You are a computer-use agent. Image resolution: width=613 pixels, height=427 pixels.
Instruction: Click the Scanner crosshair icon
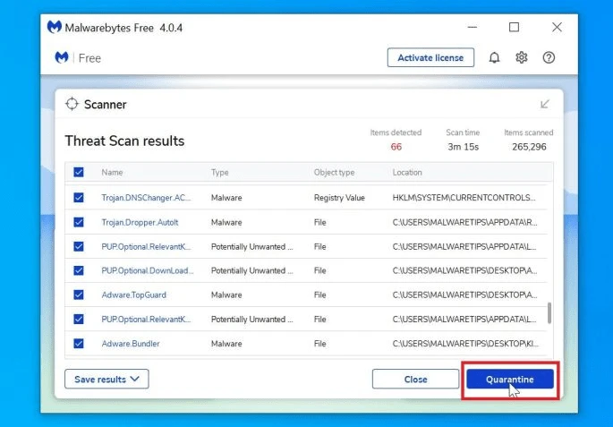point(72,104)
